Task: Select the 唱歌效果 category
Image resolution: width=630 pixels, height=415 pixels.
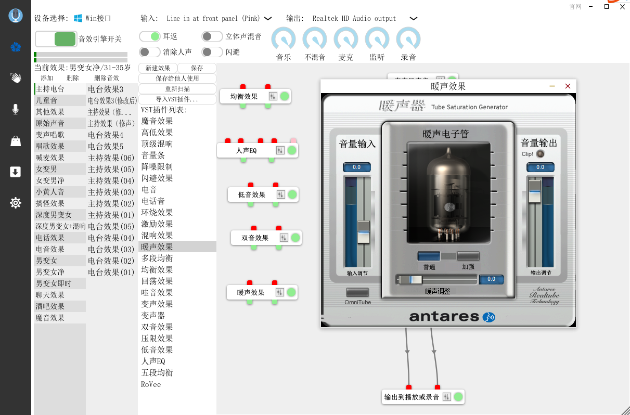Action: click(60, 146)
